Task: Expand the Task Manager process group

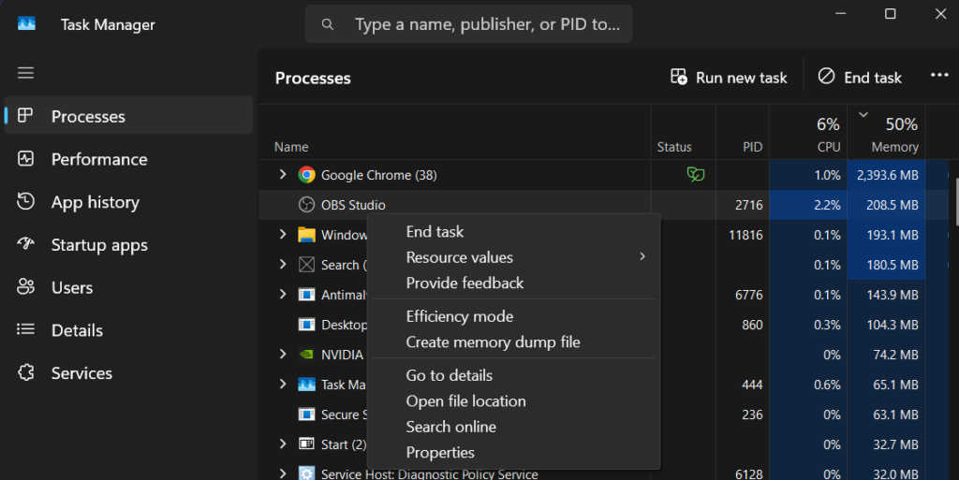Action: click(283, 385)
